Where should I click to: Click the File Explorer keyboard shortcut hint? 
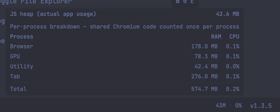coord(185,2)
